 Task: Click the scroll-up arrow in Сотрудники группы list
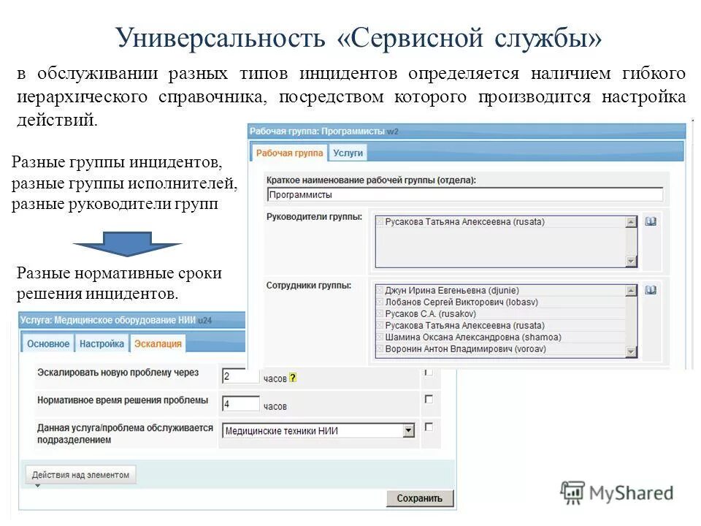coord(632,291)
